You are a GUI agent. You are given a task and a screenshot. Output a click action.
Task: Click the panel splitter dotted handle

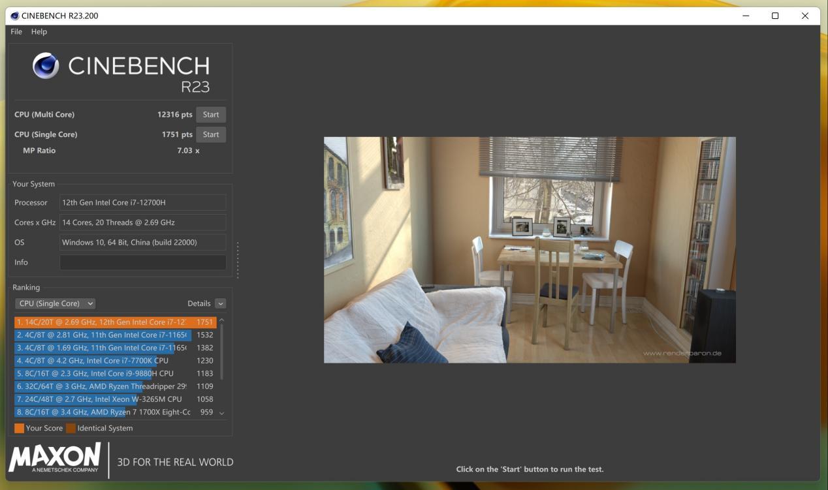click(x=238, y=260)
